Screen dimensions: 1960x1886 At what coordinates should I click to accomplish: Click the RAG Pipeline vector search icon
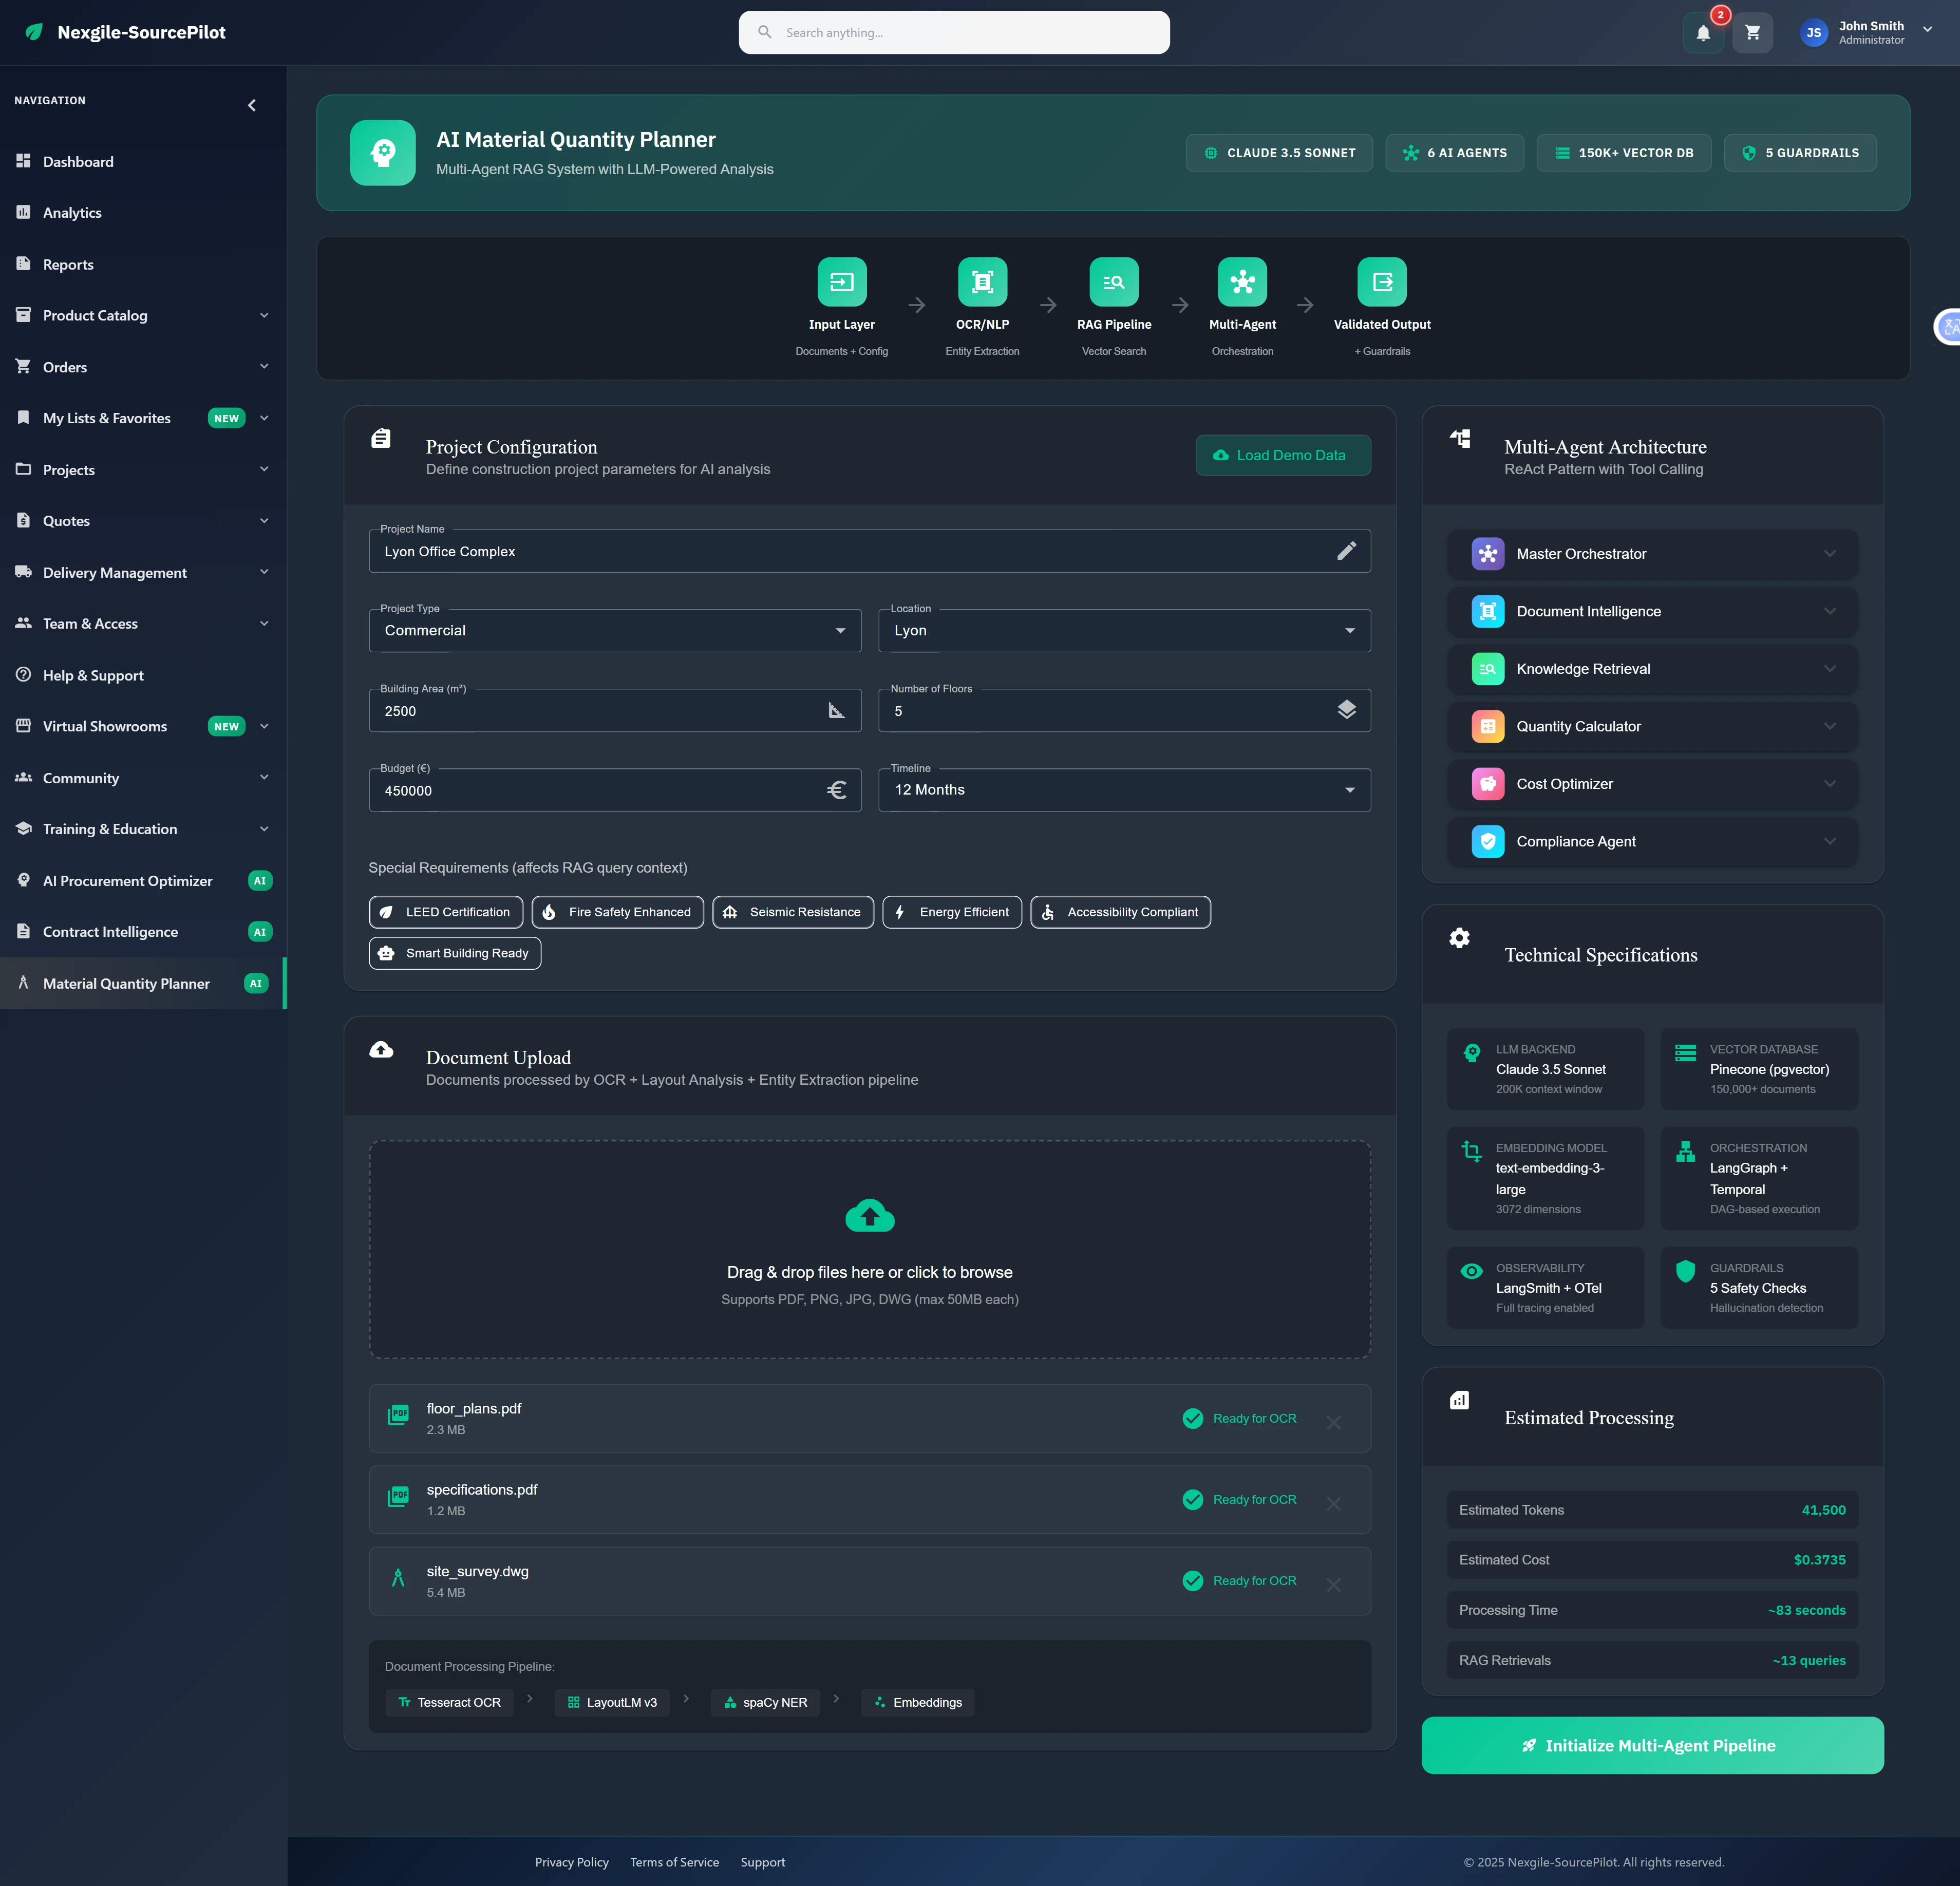[1113, 282]
